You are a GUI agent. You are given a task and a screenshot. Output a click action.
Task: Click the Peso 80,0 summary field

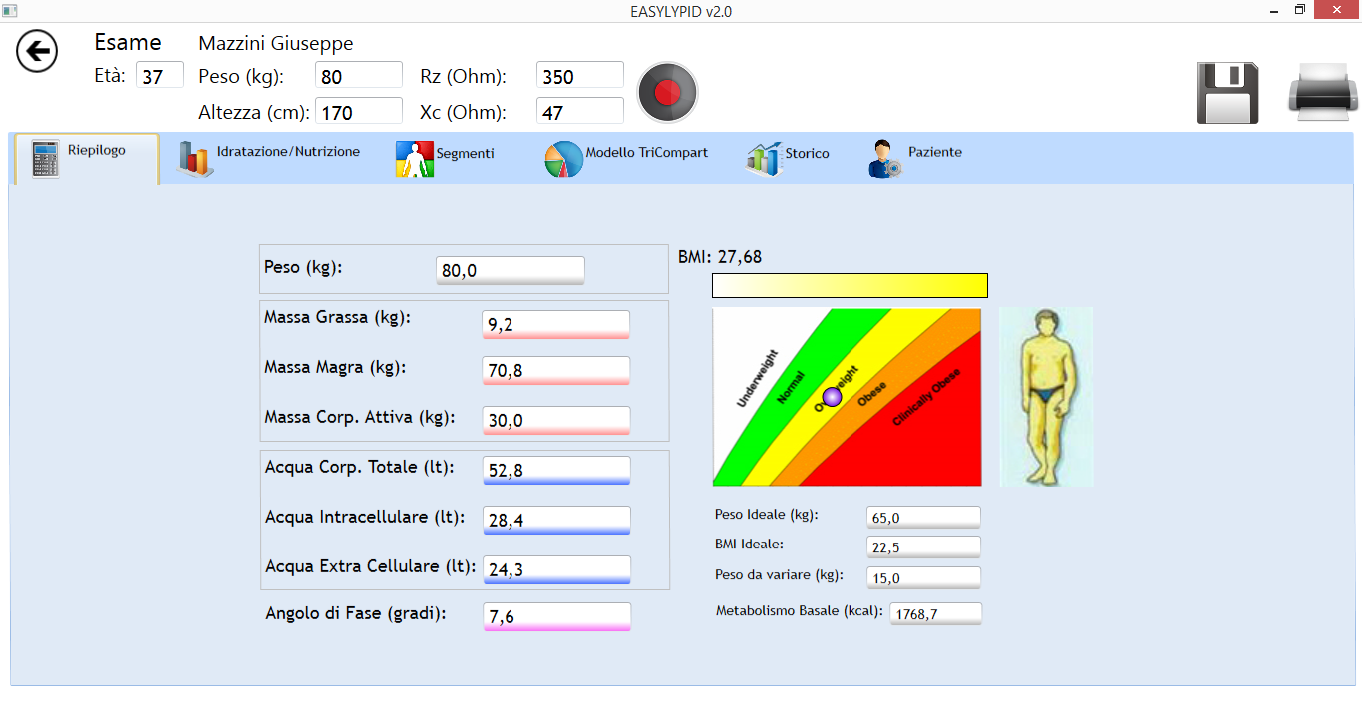511,270
